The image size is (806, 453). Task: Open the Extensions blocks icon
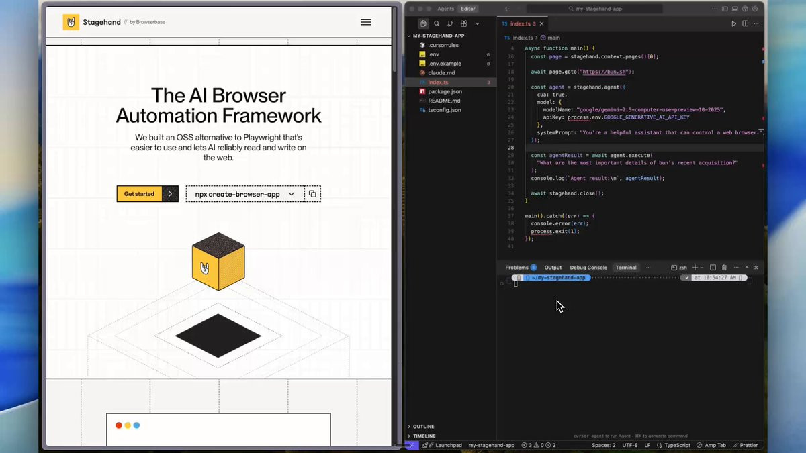click(463, 23)
